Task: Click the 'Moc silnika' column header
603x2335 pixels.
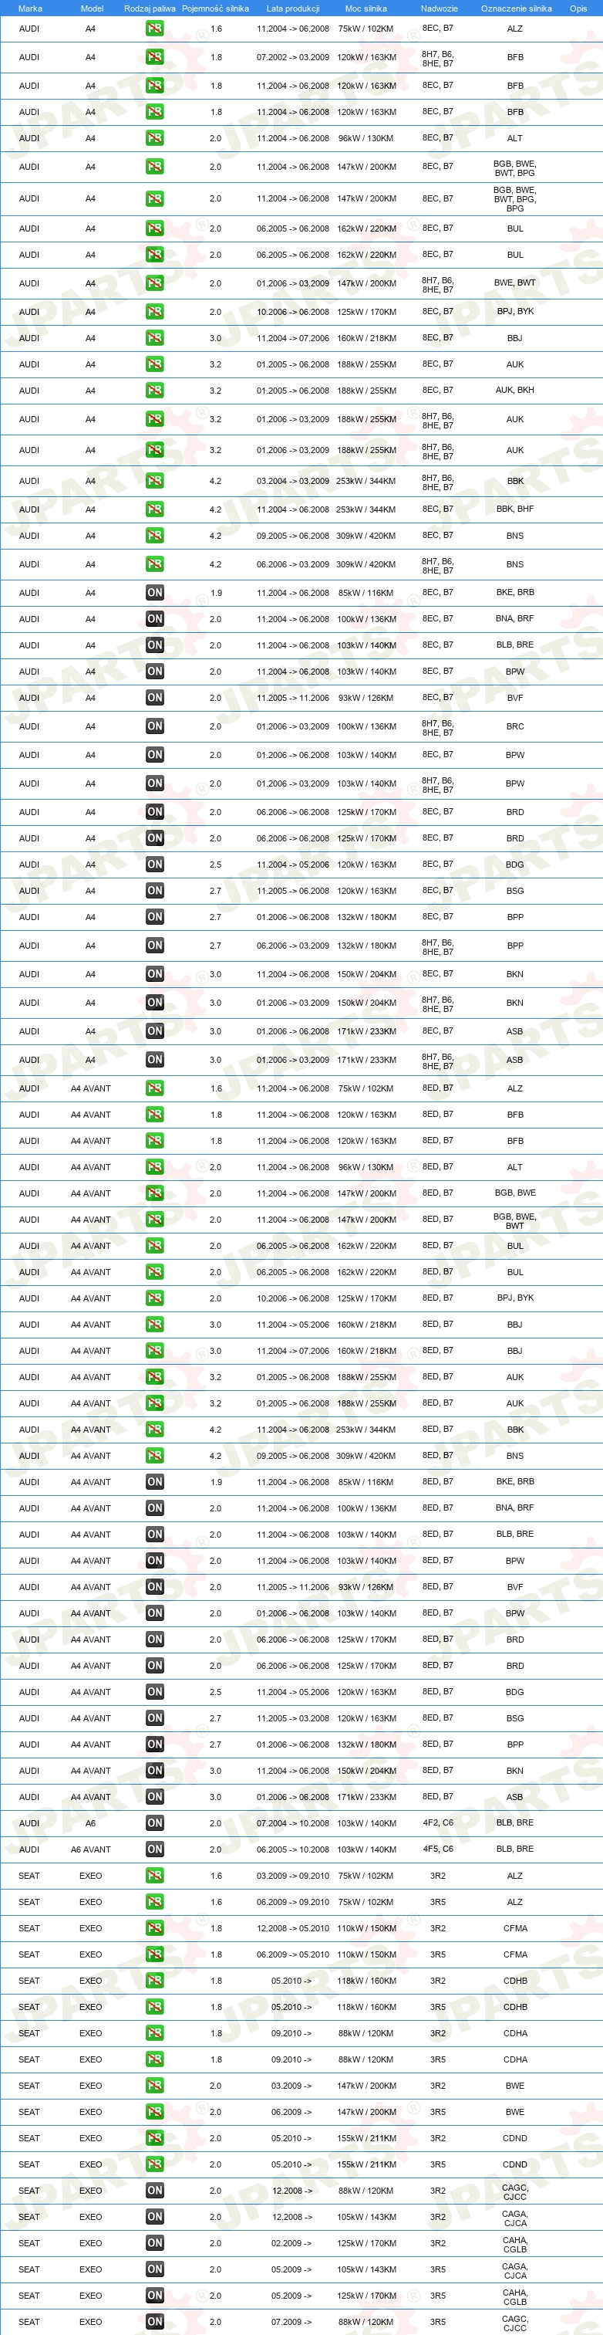Action: click(366, 8)
